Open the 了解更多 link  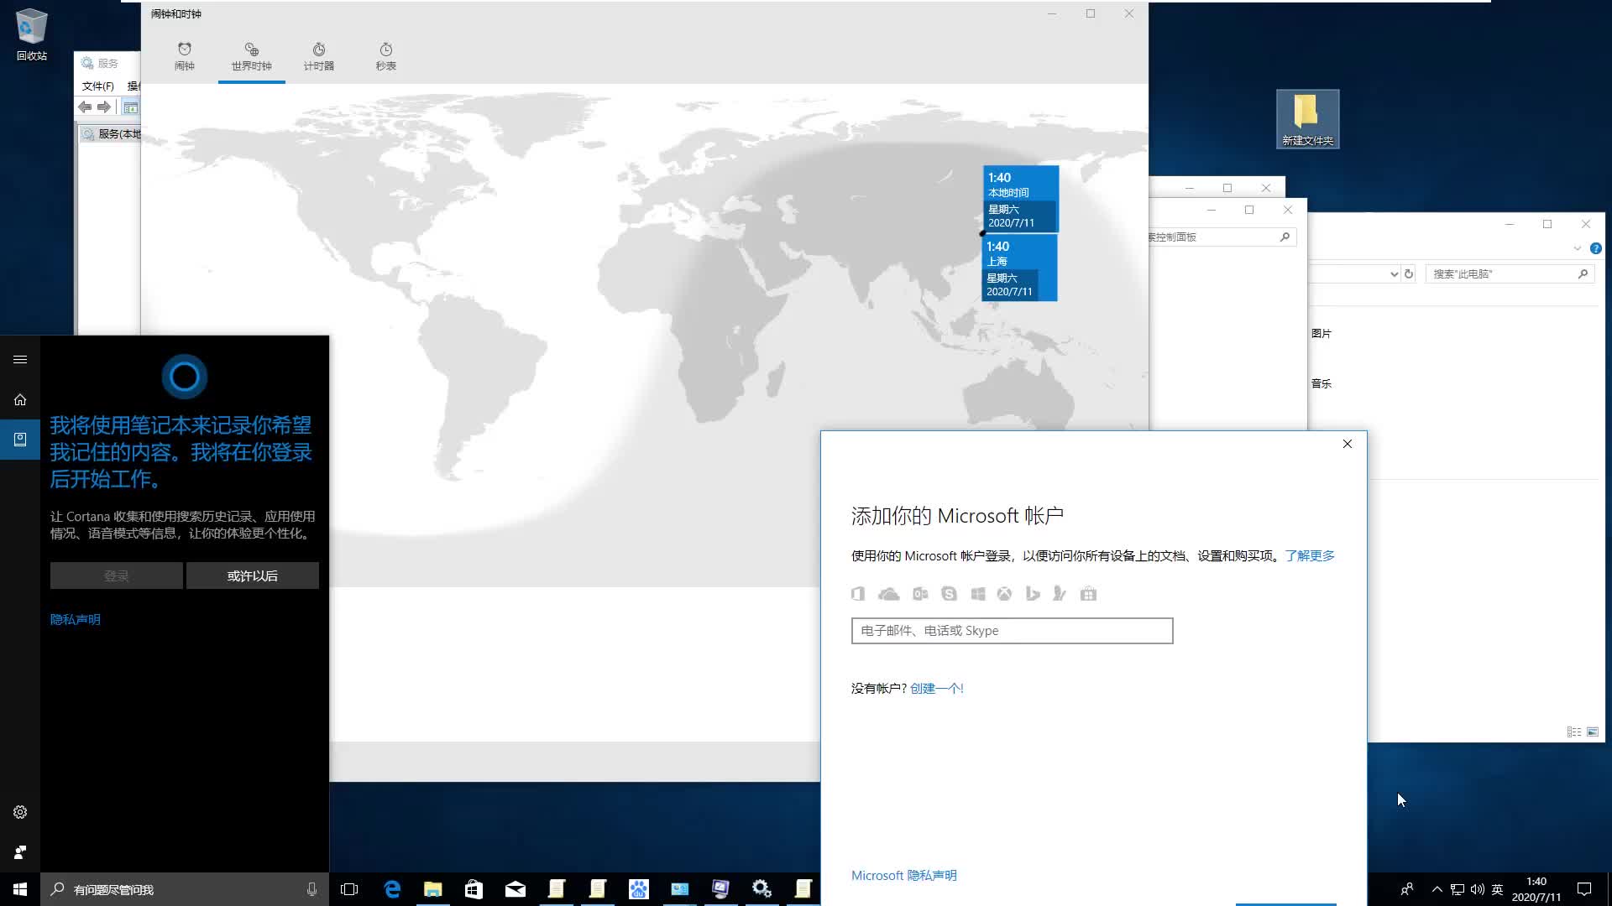click(x=1309, y=556)
